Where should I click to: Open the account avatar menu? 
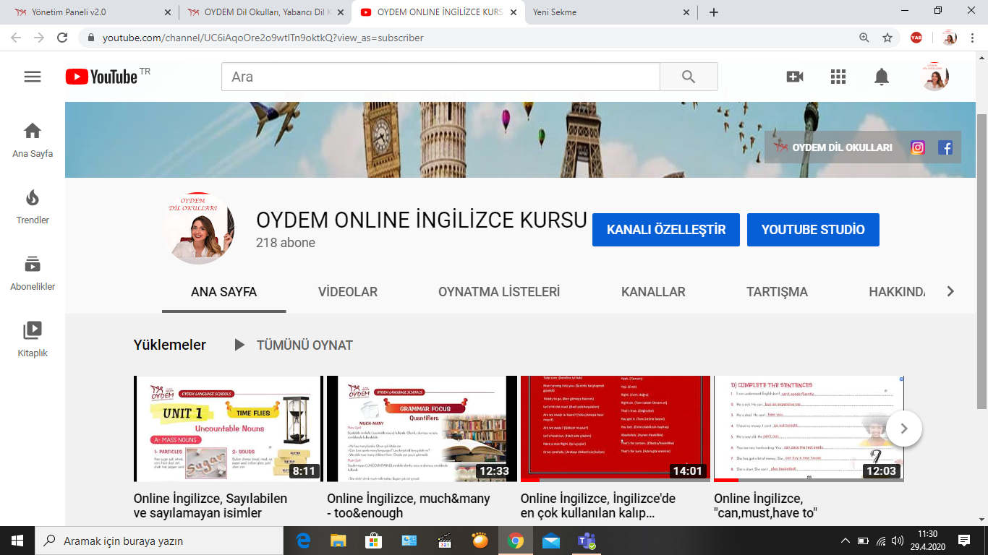[x=935, y=77]
